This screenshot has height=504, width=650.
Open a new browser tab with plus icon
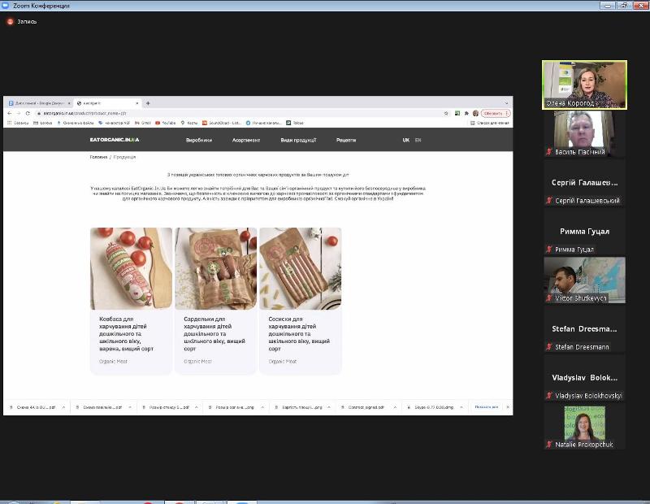pos(148,103)
